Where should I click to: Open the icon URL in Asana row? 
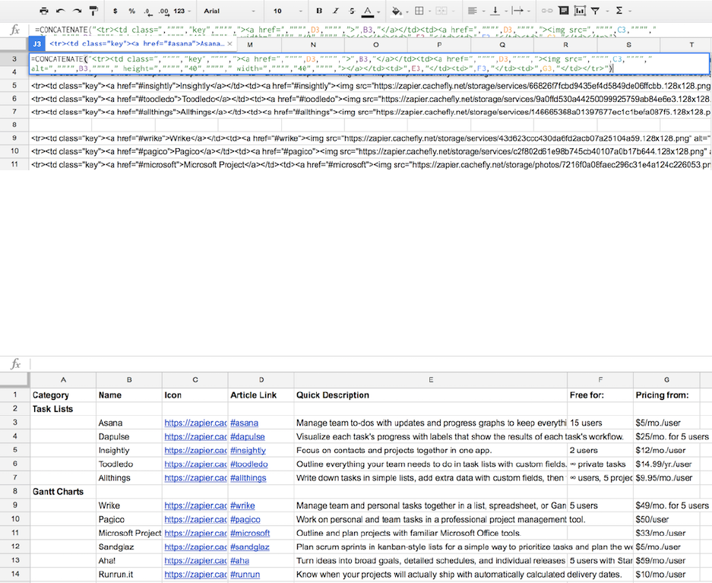click(x=195, y=423)
